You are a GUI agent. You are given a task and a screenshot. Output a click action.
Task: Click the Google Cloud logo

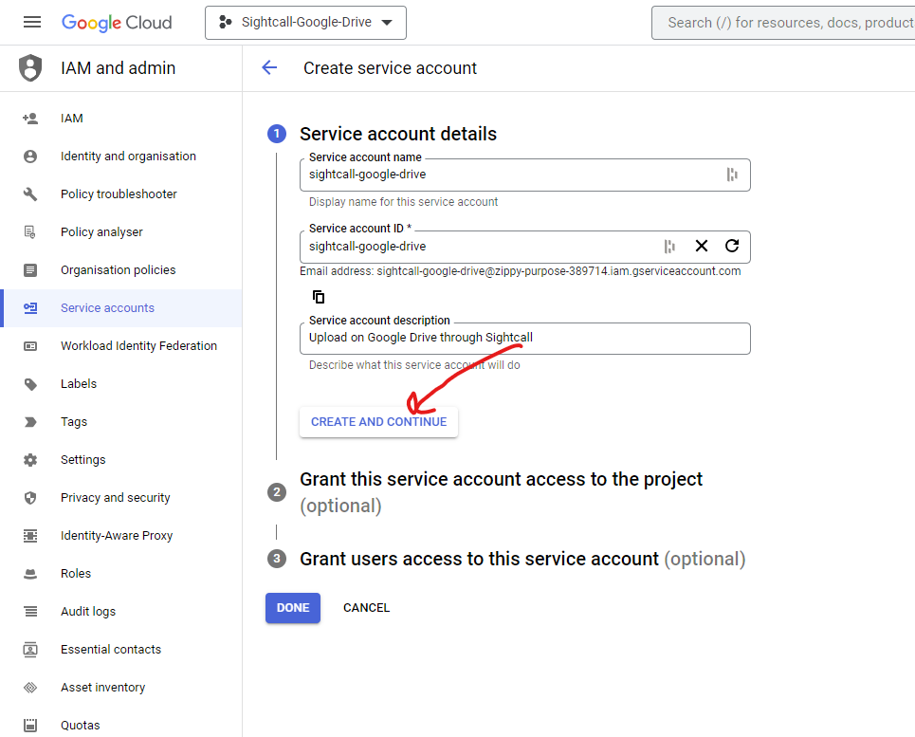[117, 22]
